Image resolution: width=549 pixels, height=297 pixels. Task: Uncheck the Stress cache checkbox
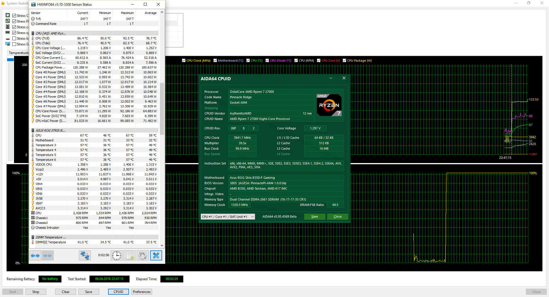click(x=14, y=27)
